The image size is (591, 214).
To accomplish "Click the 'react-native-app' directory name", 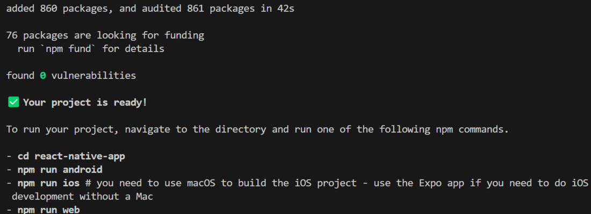I will point(80,157).
